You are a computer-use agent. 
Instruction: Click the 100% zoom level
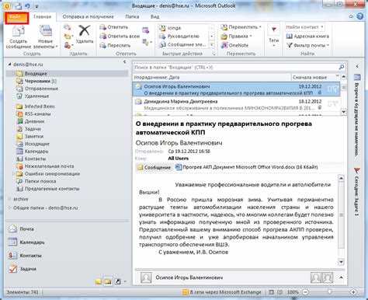coord(293,292)
